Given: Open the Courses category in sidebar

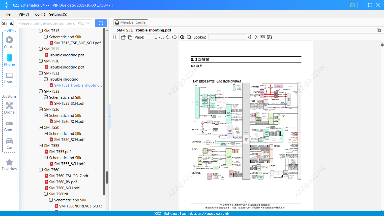Looking at the screenshot, I should pyautogui.click(x=9, y=42).
